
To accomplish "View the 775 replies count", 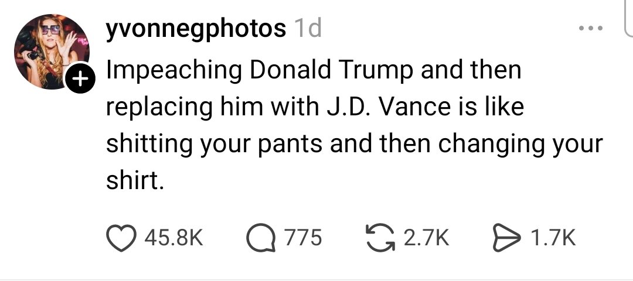I will 303,237.
